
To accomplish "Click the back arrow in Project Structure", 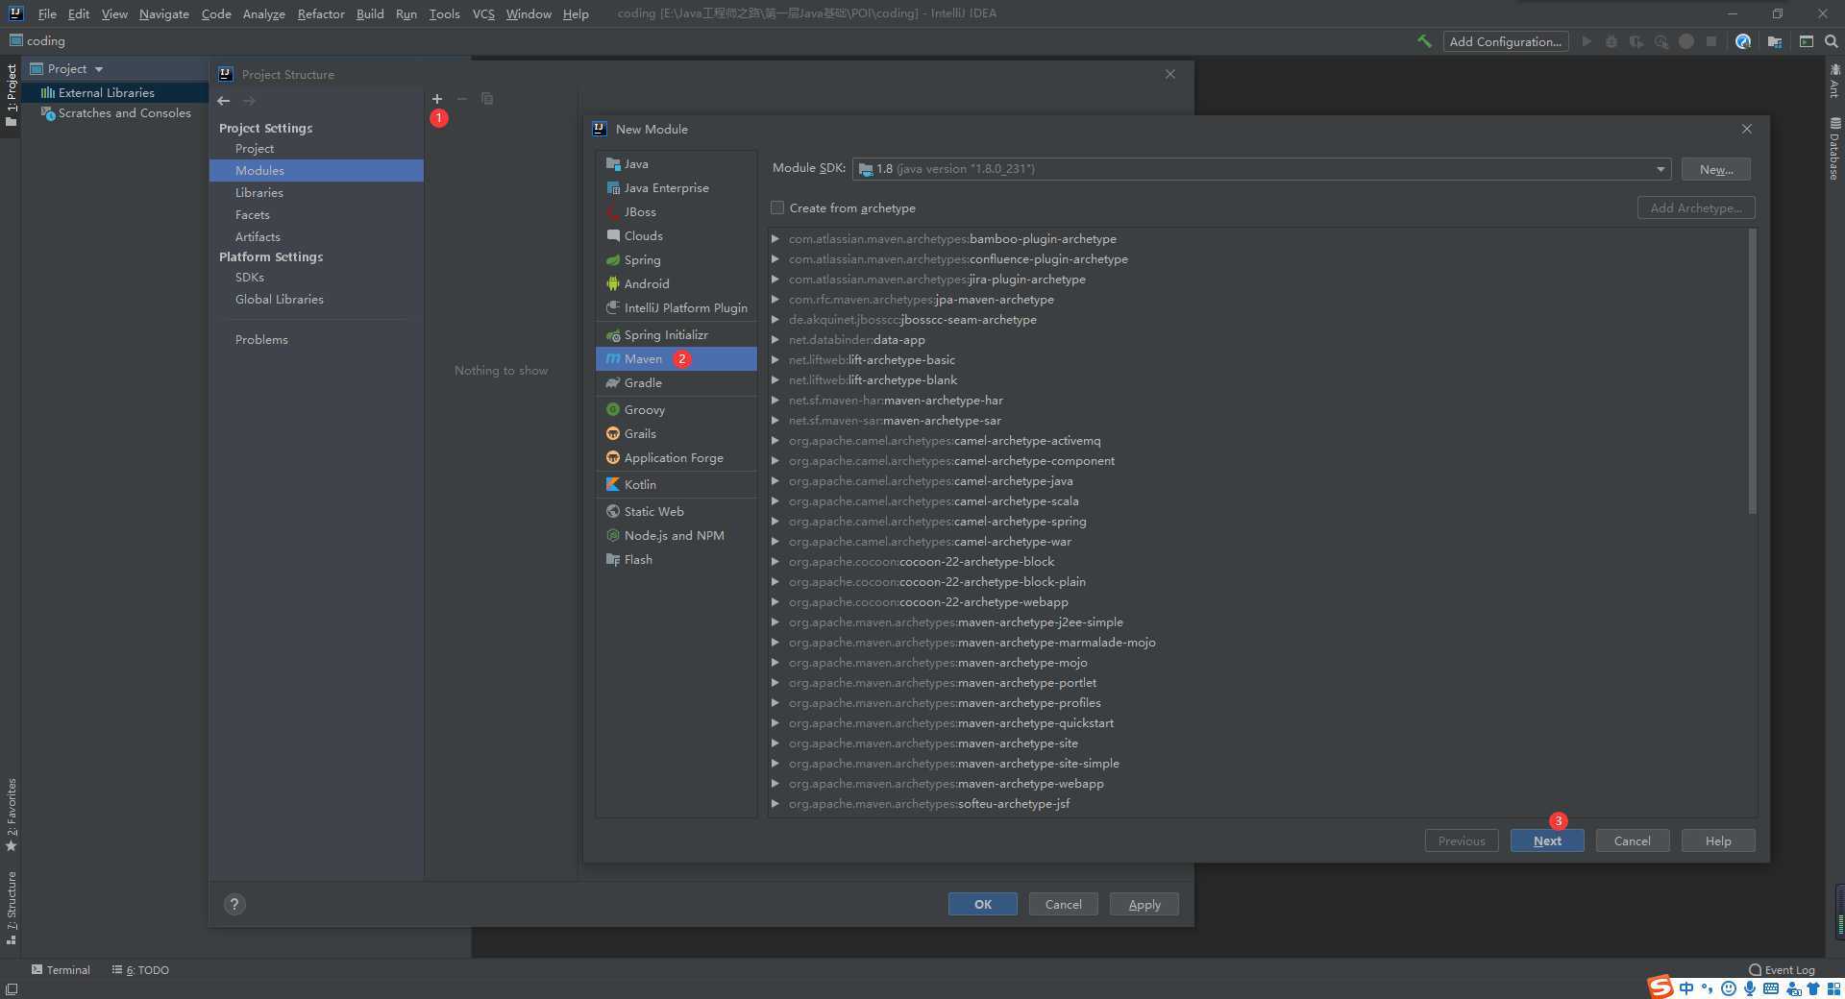I will tap(224, 101).
